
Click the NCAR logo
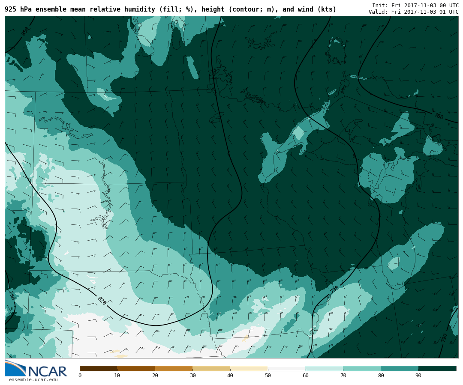point(36,368)
